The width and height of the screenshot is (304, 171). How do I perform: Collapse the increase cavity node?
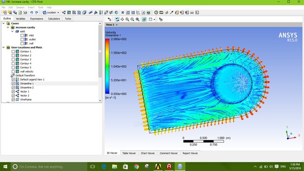(x=8, y=28)
